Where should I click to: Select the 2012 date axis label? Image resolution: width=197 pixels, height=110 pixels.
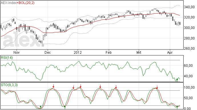click(x=78, y=52)
